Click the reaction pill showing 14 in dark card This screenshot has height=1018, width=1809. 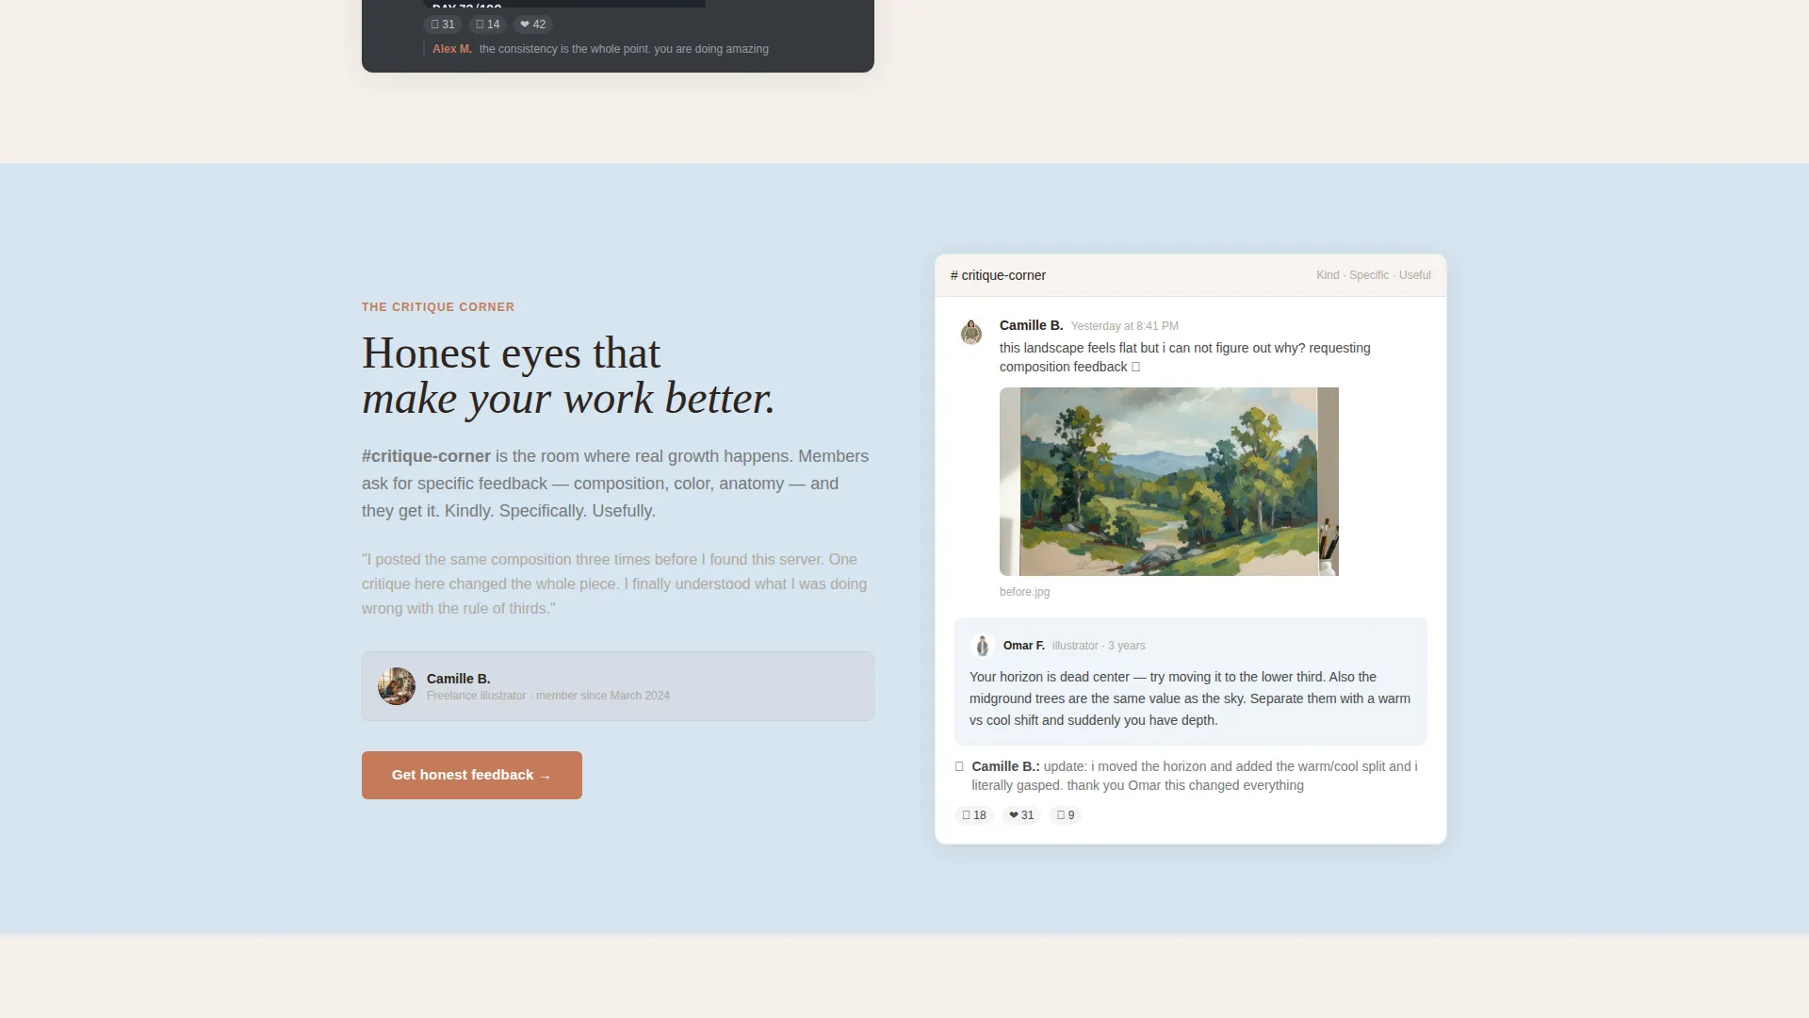tap(487, 25)
